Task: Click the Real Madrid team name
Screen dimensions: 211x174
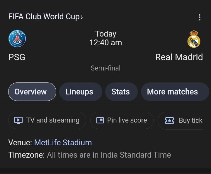Action: click(x=179, y=57)
